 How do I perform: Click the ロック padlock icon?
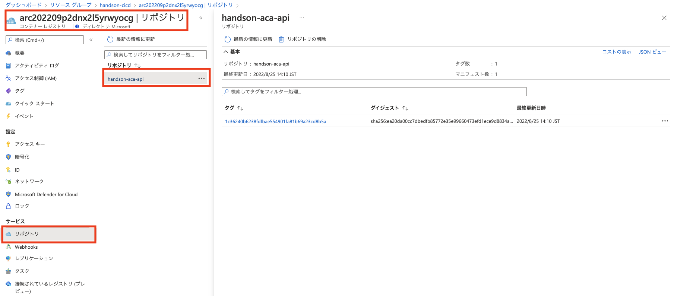tap(8, 206)
